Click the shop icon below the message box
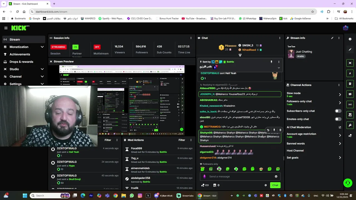The image size is (356, 200). [x=215, y=185]
